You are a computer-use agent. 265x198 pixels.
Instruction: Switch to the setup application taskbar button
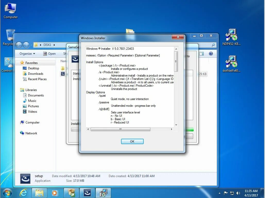(87, 193)
